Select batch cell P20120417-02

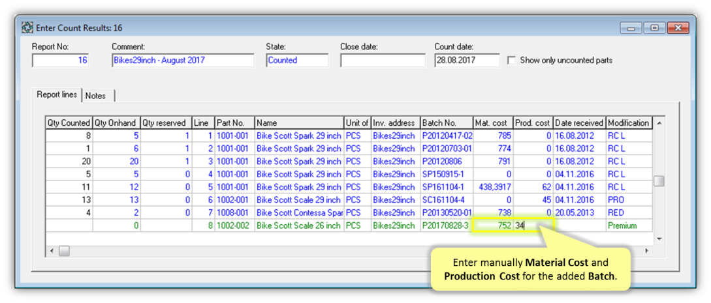click(x=447, y=136)
